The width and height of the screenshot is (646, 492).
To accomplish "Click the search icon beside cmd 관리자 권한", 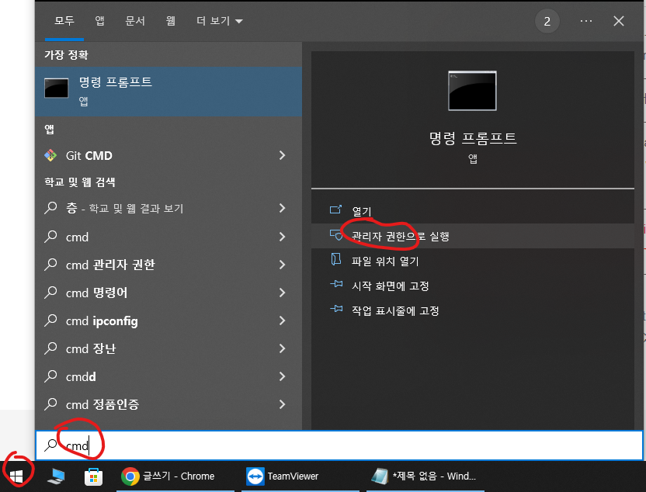I will coord(50,264).
